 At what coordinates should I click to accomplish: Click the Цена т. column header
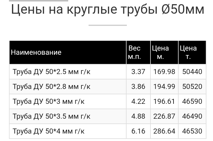click(x=188, y=52)
